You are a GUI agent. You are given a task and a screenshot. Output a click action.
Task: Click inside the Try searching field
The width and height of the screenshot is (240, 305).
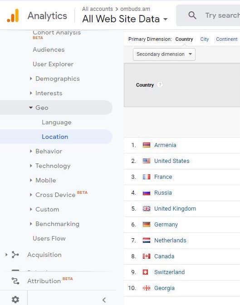point(222,15)
